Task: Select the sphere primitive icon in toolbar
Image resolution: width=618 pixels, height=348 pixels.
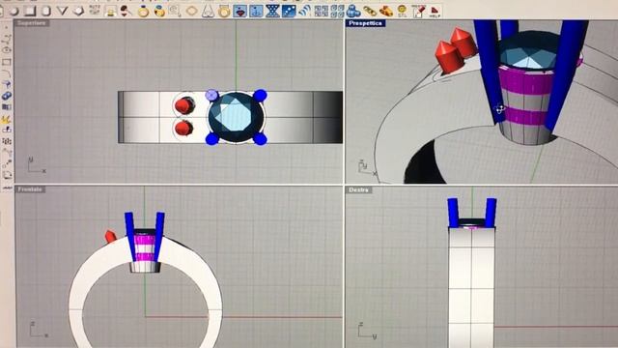Action: coord(14,11)
